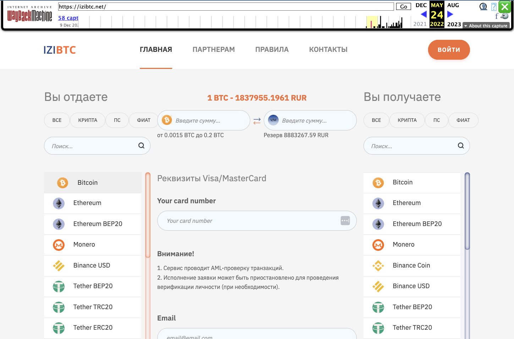Click the IZIBTC logo
514x339 pixels.
tap(60, 50)
